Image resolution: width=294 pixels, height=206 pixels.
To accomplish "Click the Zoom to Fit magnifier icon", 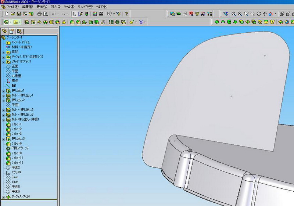I will [x=234, y=14].
